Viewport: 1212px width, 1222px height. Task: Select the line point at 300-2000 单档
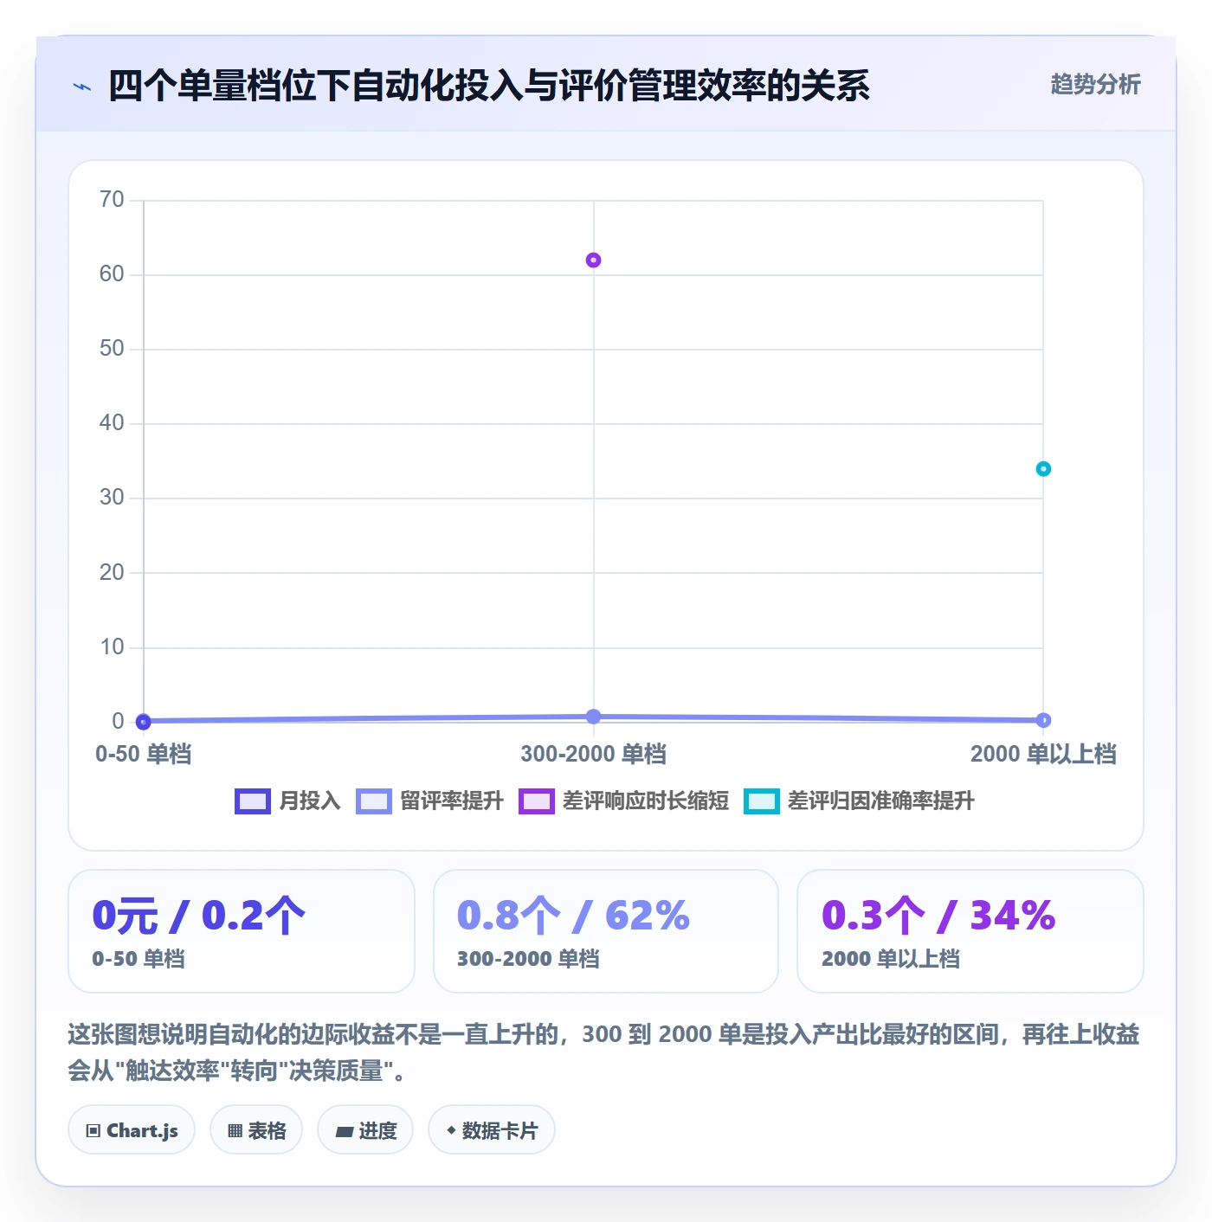[593, 717]
